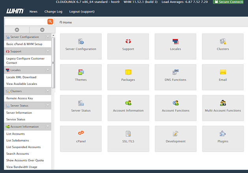The height and width of the screenshot is (173, 248).
Task: Open the Email envelope icon tile
Action: [223, 75]
